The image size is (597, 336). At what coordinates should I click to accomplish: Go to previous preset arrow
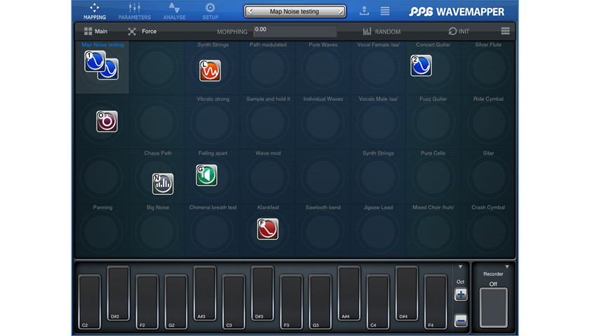250,11
